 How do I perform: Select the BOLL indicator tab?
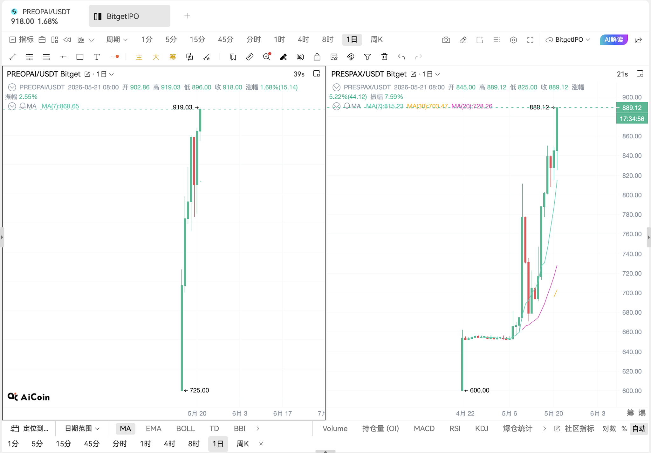[185, 429]
